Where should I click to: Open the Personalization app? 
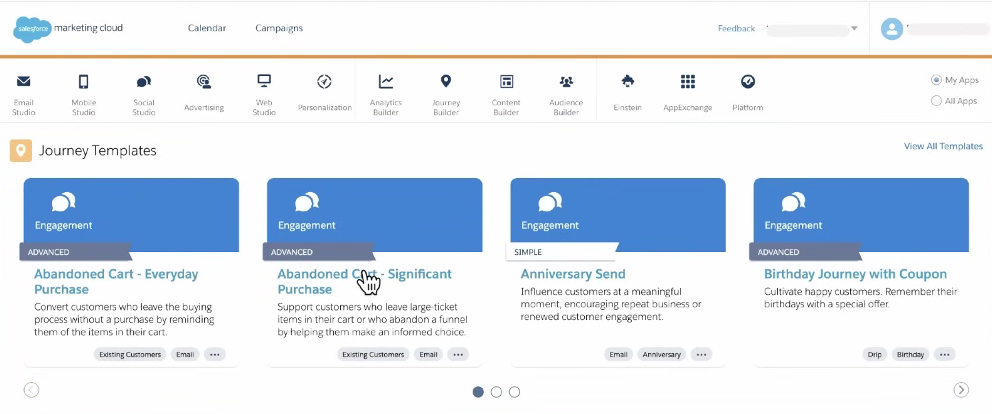tap(325, 94)
